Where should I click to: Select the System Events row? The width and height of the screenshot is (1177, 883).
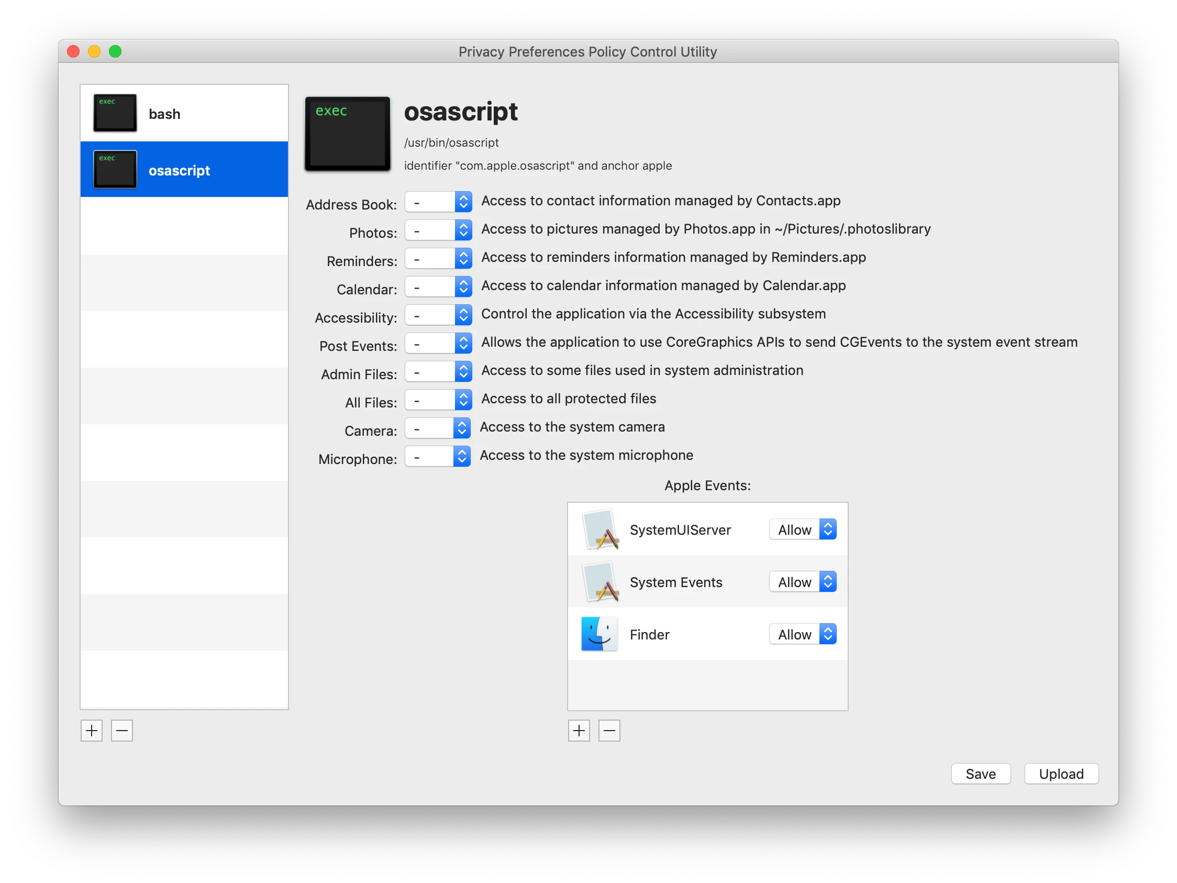click(x=676, y=582)
